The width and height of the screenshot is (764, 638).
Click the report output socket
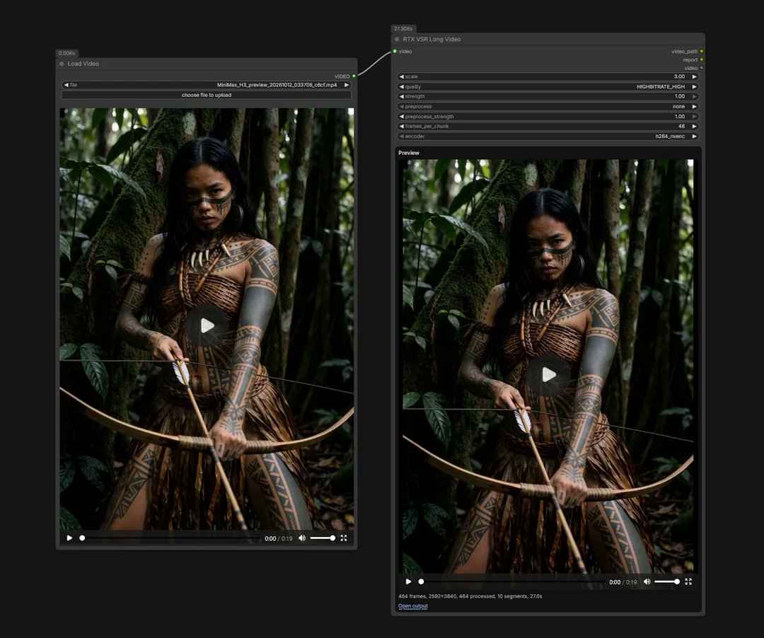(x=702, y=59)
